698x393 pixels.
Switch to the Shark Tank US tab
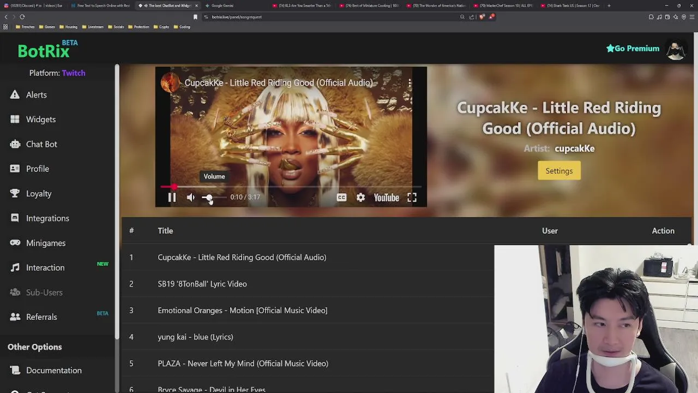[571, 5]
